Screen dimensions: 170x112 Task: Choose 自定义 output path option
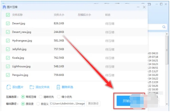[x=38, y=104]
